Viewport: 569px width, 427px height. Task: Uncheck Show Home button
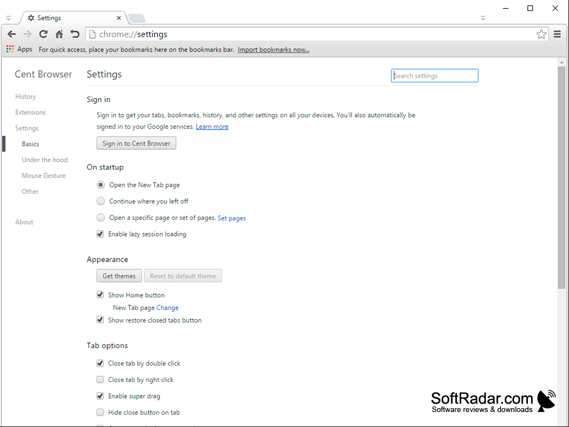click(x=100, y=295)
